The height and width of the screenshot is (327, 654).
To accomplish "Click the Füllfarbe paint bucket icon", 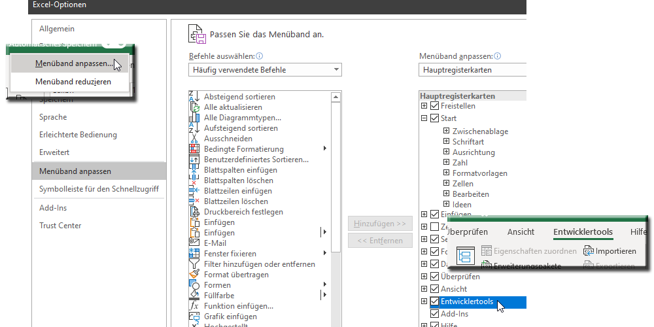I will click(x=194, y=296).
